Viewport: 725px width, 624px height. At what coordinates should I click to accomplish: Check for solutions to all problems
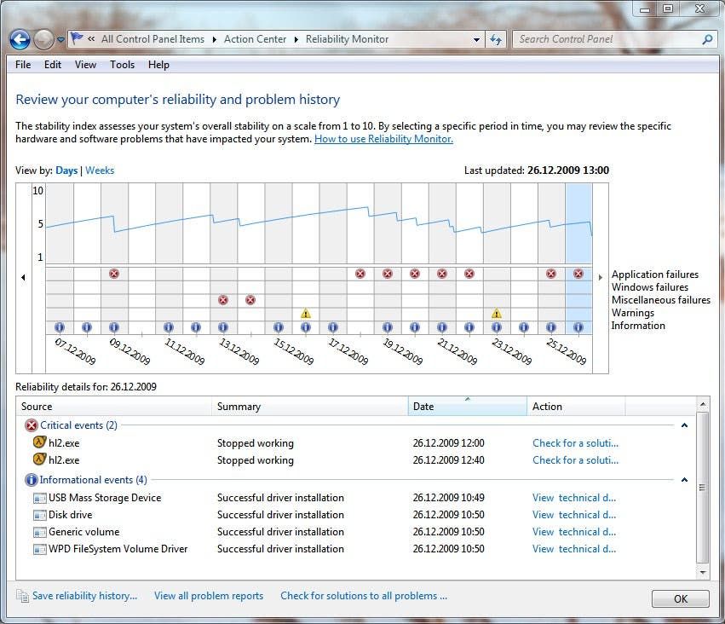(x=364, y=596)
